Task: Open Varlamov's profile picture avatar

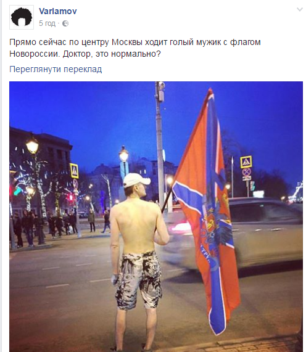Action: pyautogui.click(x=22, y=17)
